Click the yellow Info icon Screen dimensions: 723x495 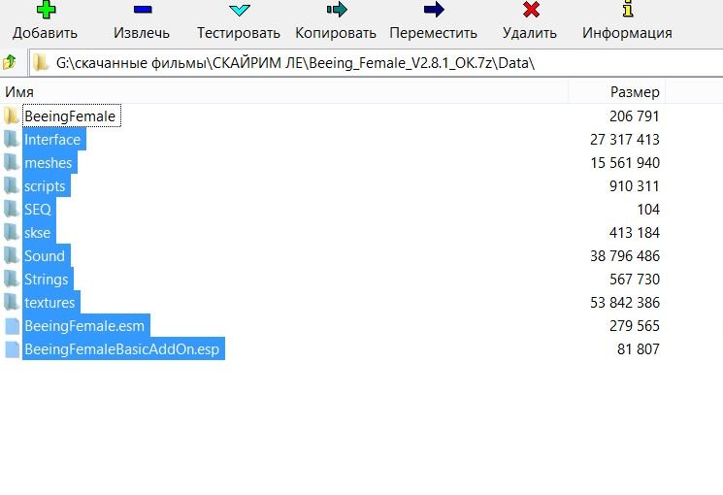tap(627, 11)
